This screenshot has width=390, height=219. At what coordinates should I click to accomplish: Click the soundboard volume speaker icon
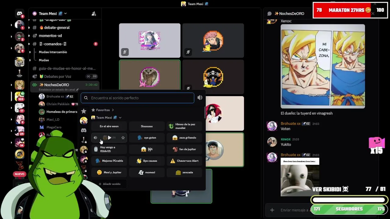pos(200,98)
